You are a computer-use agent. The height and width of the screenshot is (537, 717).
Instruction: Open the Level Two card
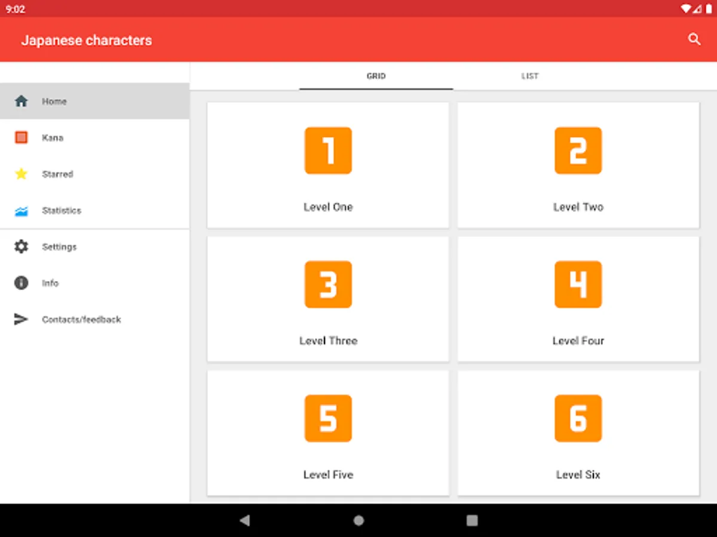tap(578, 165)
